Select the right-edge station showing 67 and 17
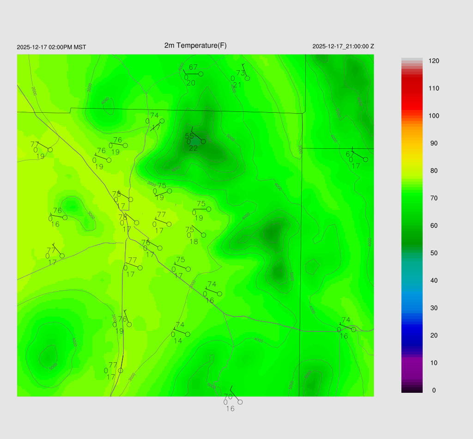The width and height of the screenshot is (473, 439). pyautogui.click(x=365, y=159)
